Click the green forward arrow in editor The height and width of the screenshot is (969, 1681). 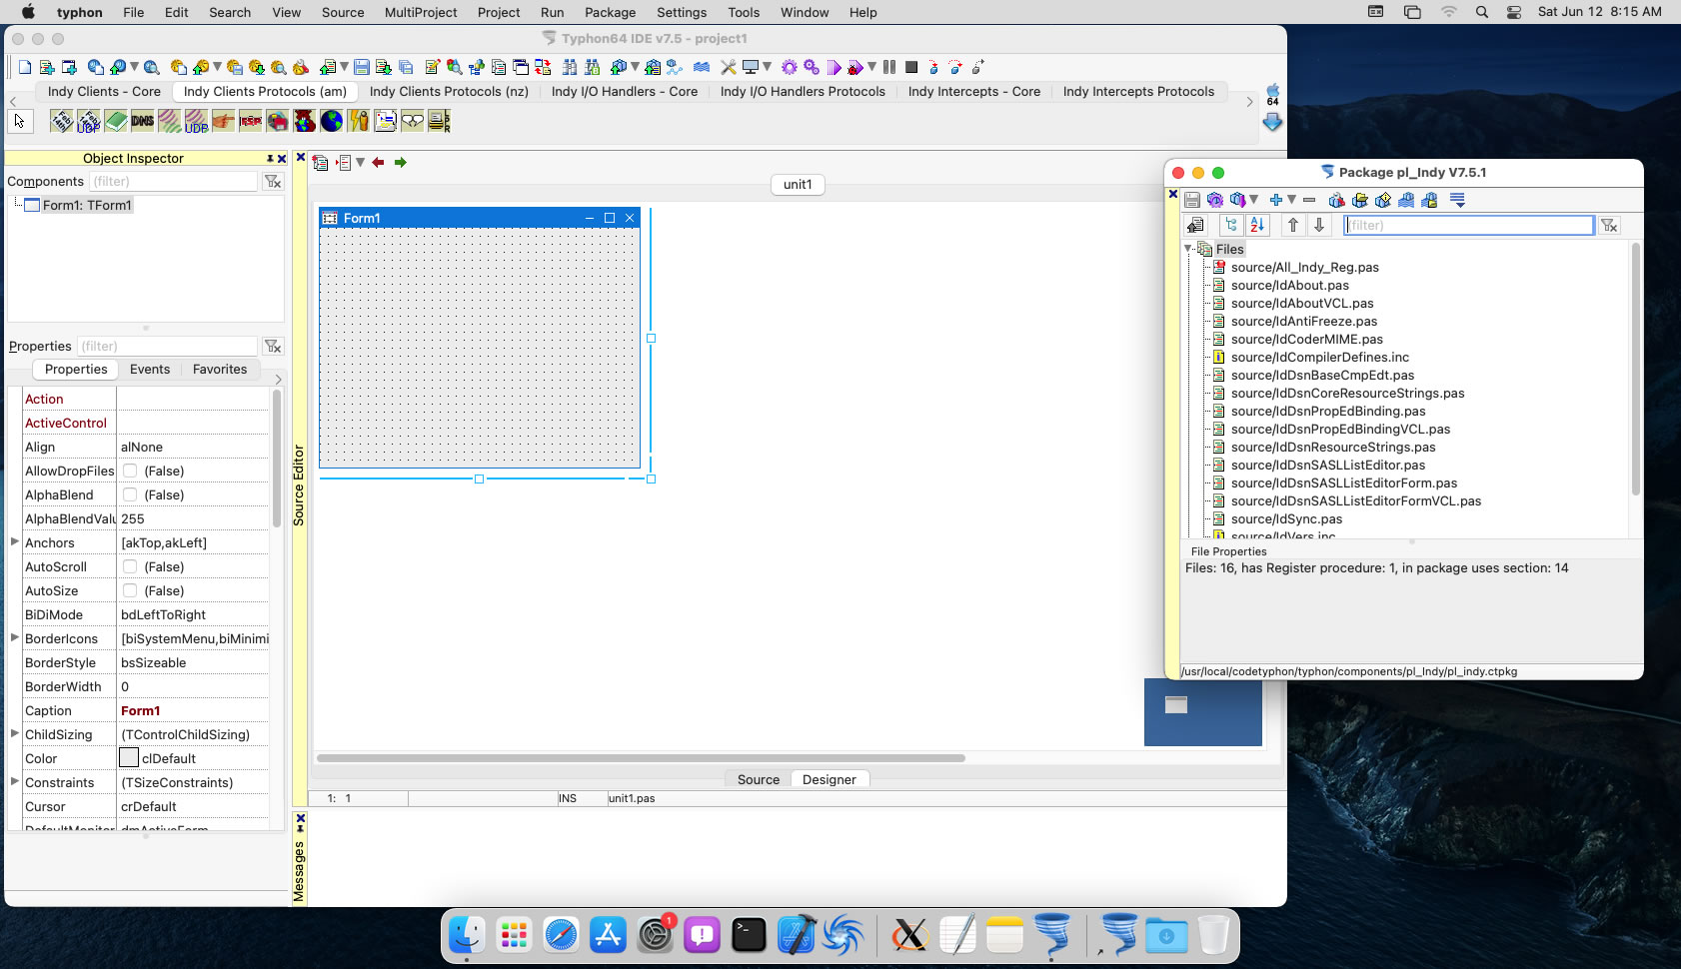pos(401,162)
